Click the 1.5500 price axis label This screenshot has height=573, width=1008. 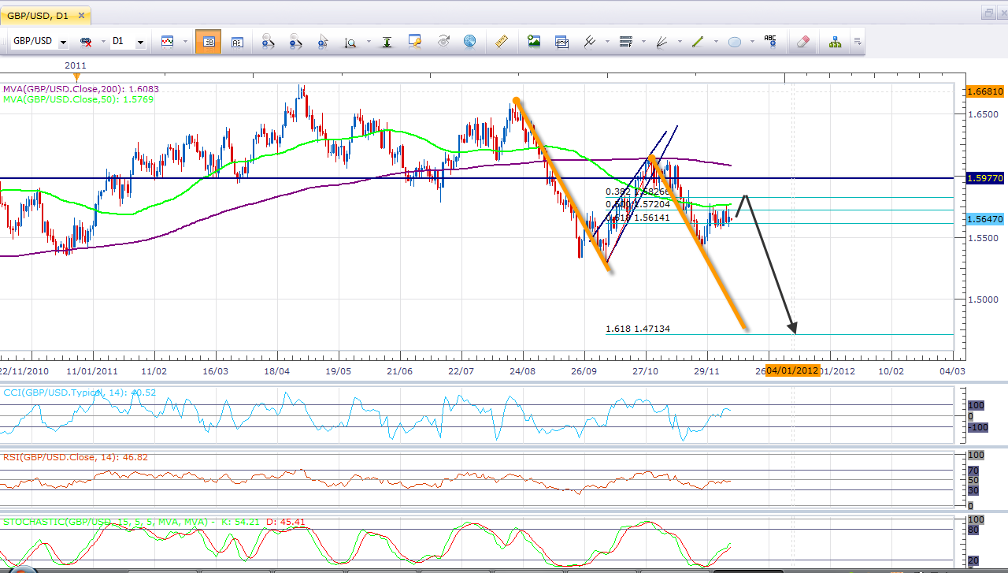pyautogui.click(x=982, y=237)
